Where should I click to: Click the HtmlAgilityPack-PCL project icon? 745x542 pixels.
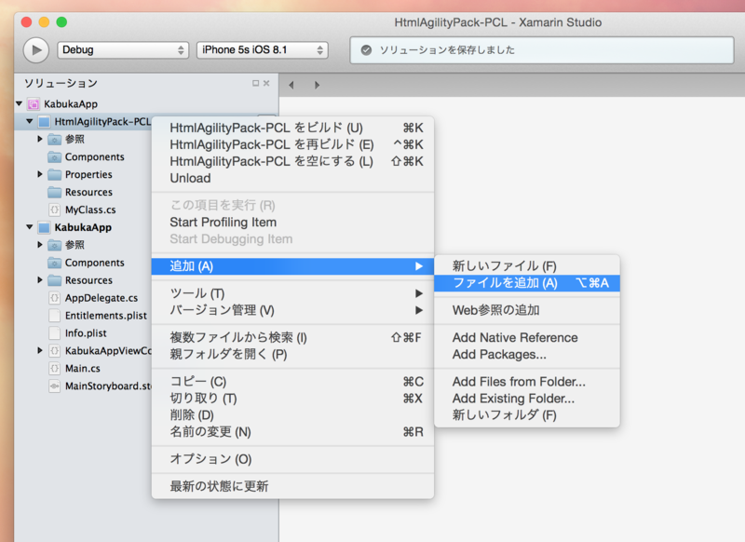44,122
